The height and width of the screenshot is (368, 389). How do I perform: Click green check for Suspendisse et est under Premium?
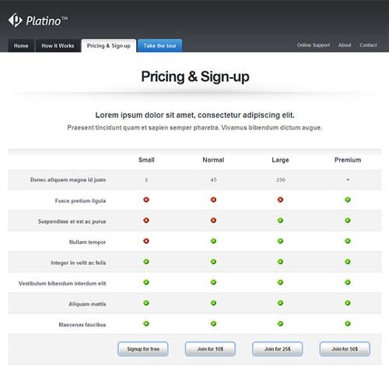[x=348, y=221]
